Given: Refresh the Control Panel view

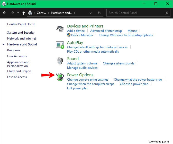Looking at the screenshot, I should (x=99, y=13).
